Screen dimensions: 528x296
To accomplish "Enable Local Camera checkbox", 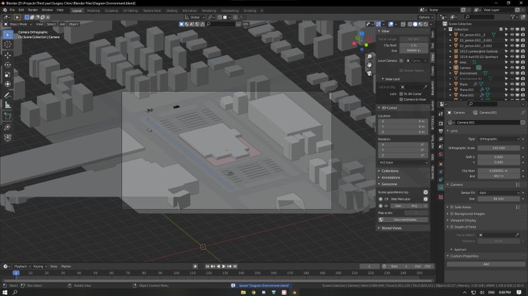I will click(x=401, y=61).
